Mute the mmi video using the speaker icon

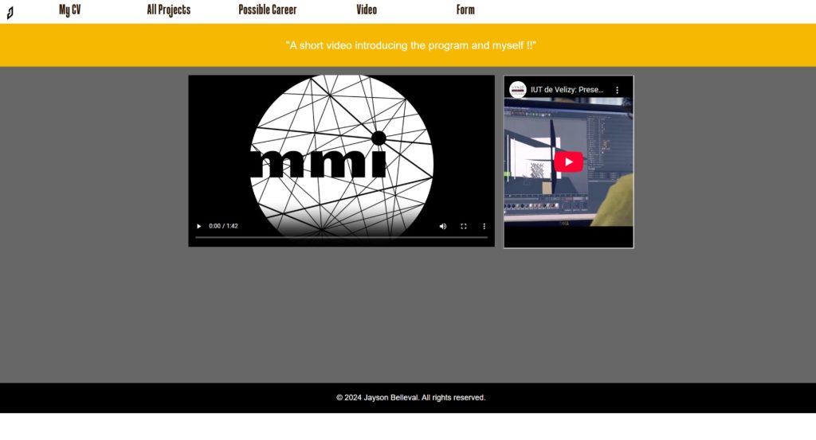coord(443,226)
